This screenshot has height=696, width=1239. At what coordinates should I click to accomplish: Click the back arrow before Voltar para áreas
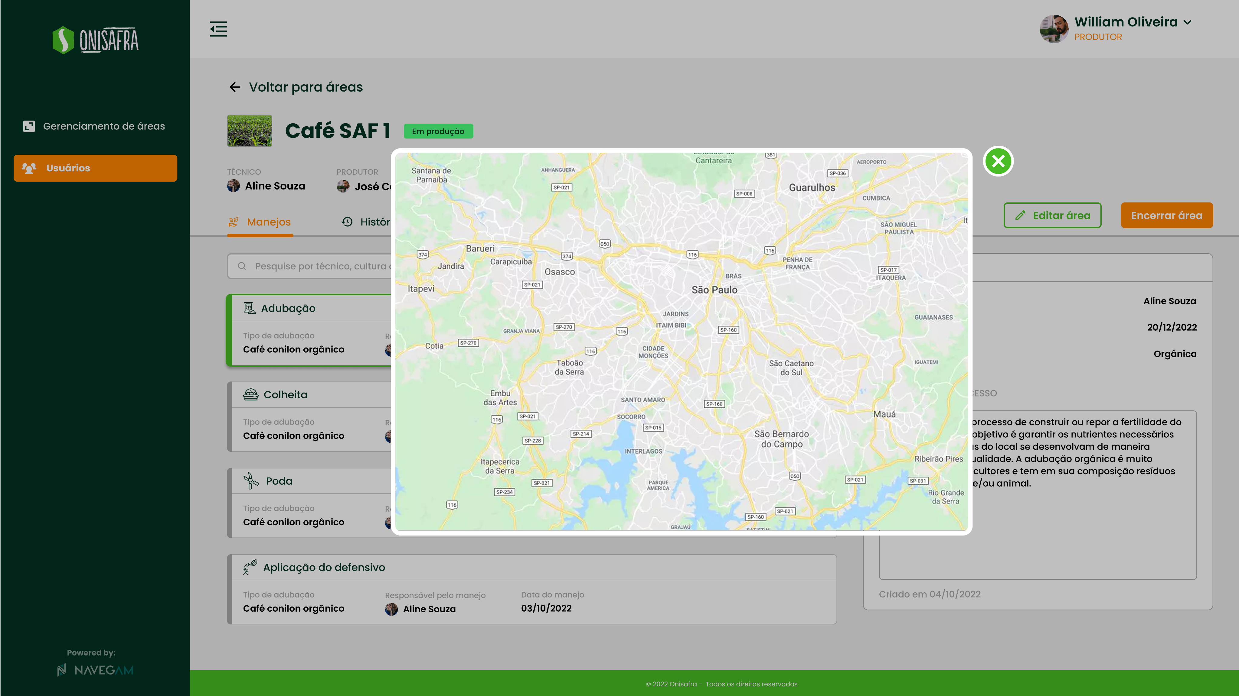point(234,87)
